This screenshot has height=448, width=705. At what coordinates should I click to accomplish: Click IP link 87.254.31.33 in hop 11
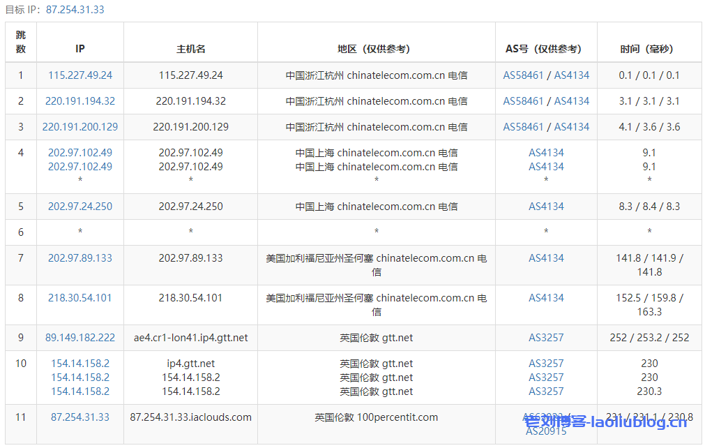(x=80, y=417)
